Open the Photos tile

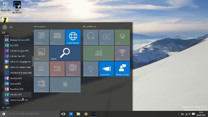point(42,53)
